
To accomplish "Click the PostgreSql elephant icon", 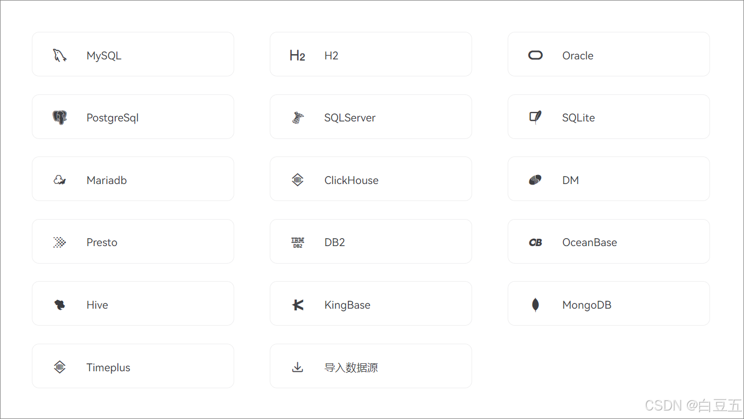I will point(59,118).
